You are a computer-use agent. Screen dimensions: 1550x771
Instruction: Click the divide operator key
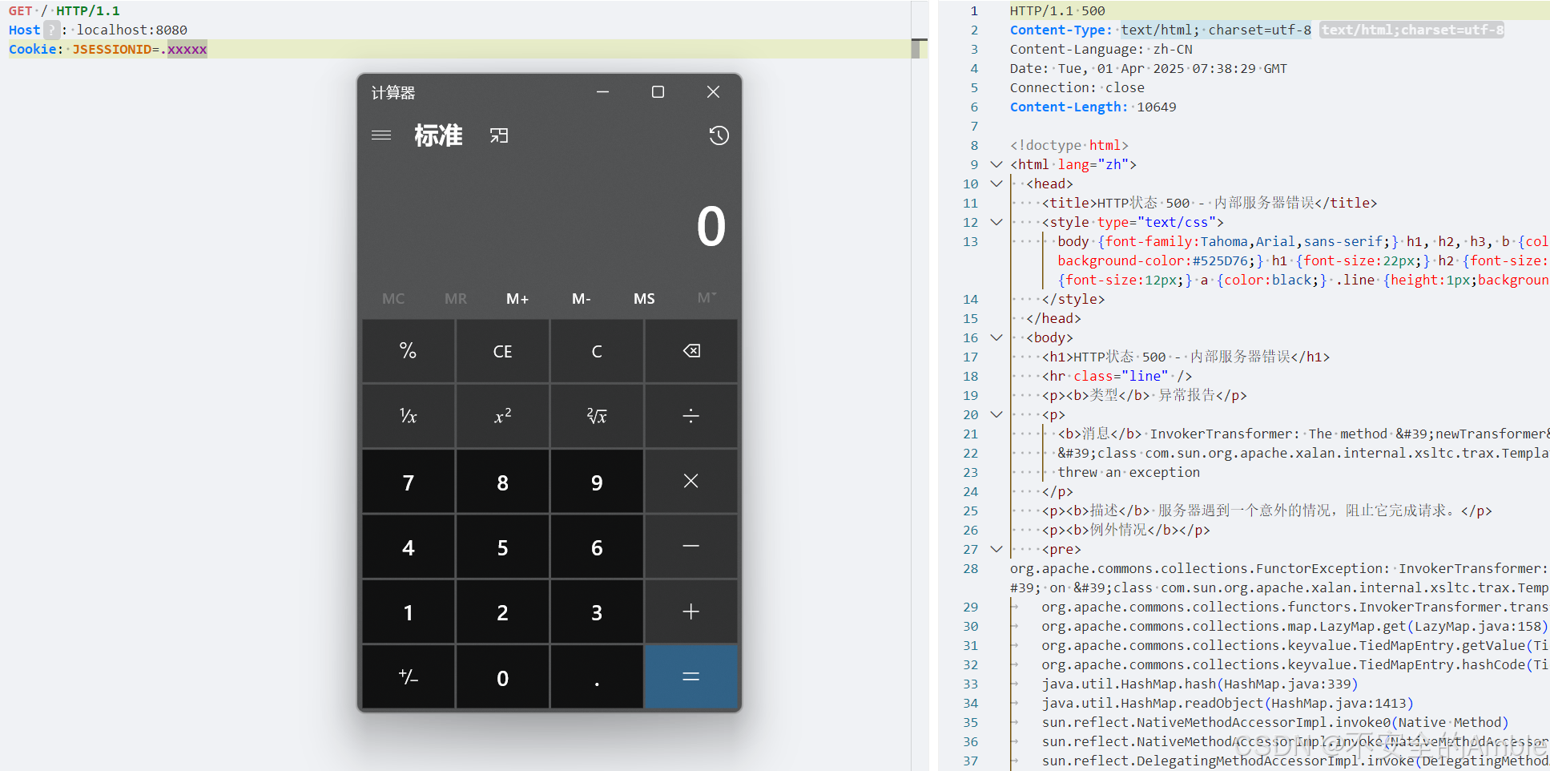pyautogui.click(x=691, y=416)
